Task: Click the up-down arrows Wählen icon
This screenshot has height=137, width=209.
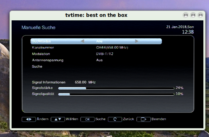Action: click(58, 119)
